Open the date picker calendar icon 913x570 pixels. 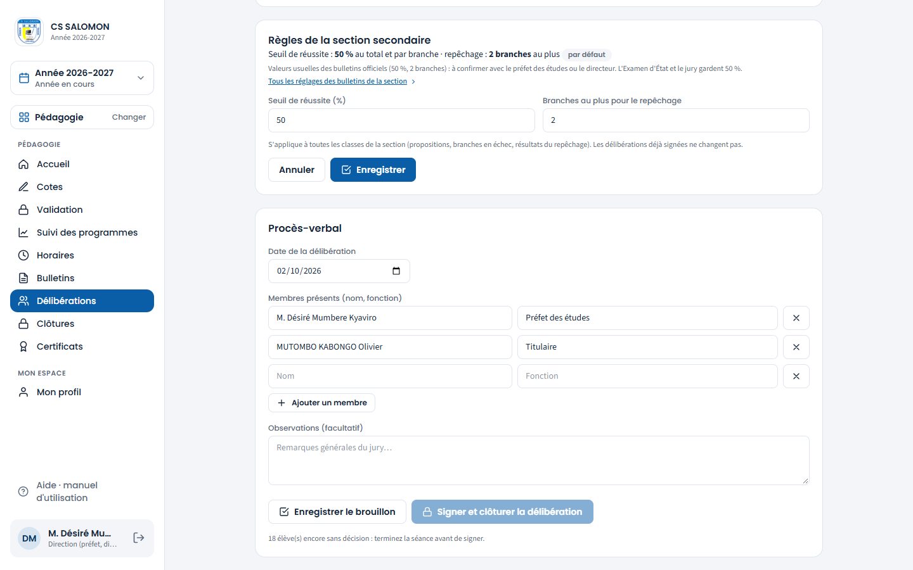(396, 271)
